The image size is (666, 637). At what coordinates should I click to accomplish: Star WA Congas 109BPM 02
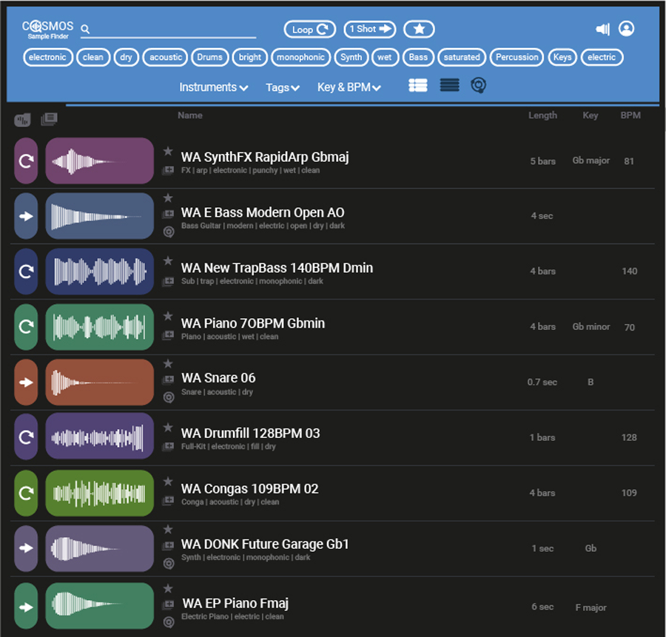[168, 482]
